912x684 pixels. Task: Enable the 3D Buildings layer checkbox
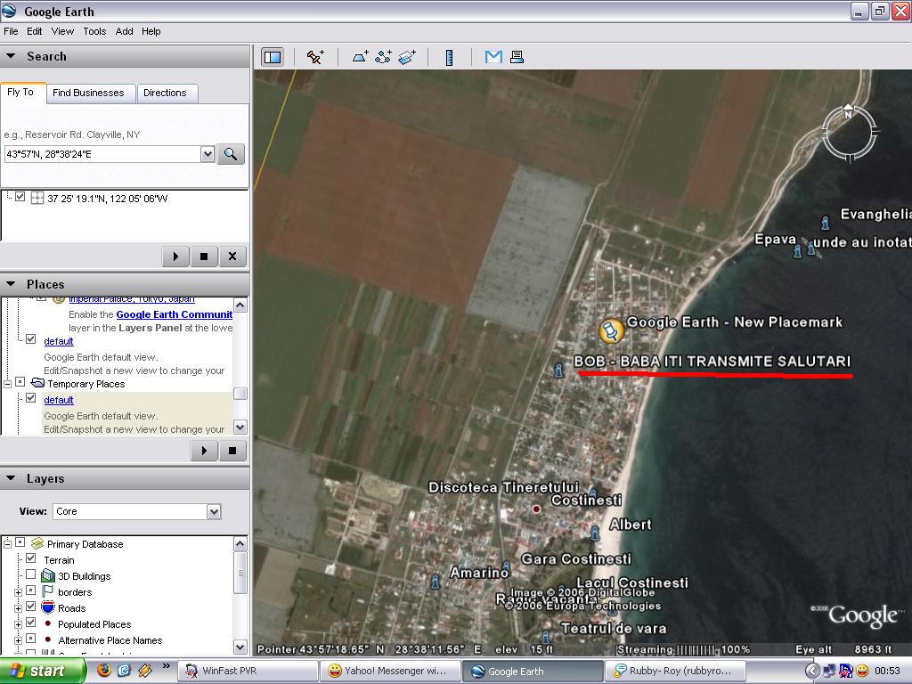(x=31, y=576)
